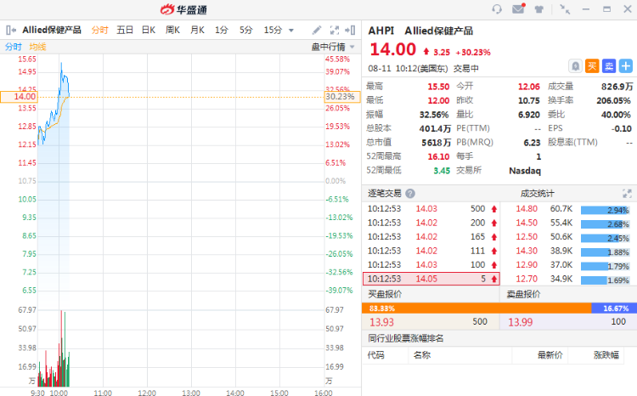Expand the chart to fullscreen

pos(335,30)
